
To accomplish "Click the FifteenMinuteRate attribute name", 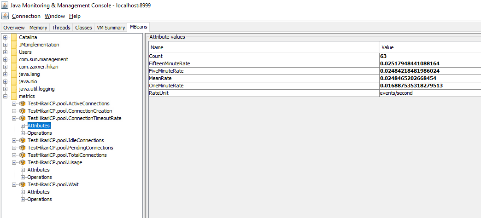I will [170, 63].
